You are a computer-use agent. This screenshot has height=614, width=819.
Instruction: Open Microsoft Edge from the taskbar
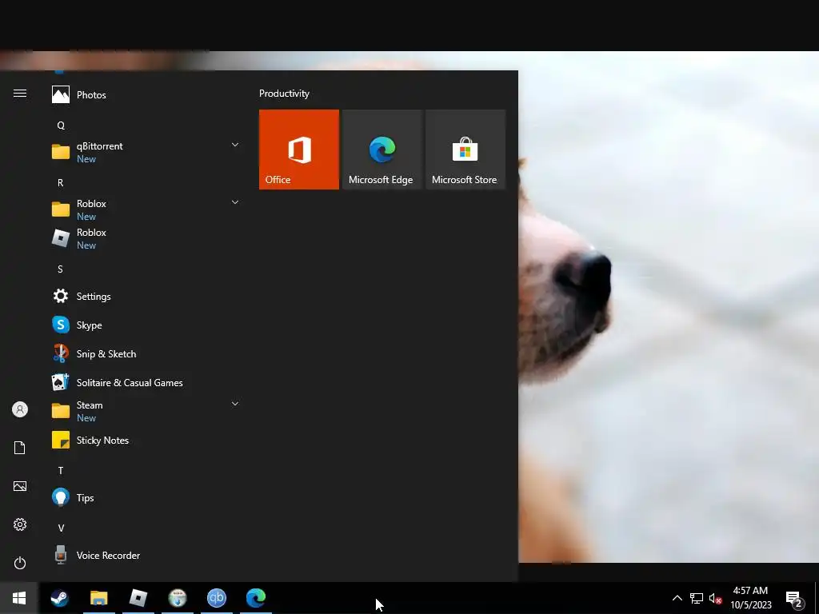click(x=256, y=598)
